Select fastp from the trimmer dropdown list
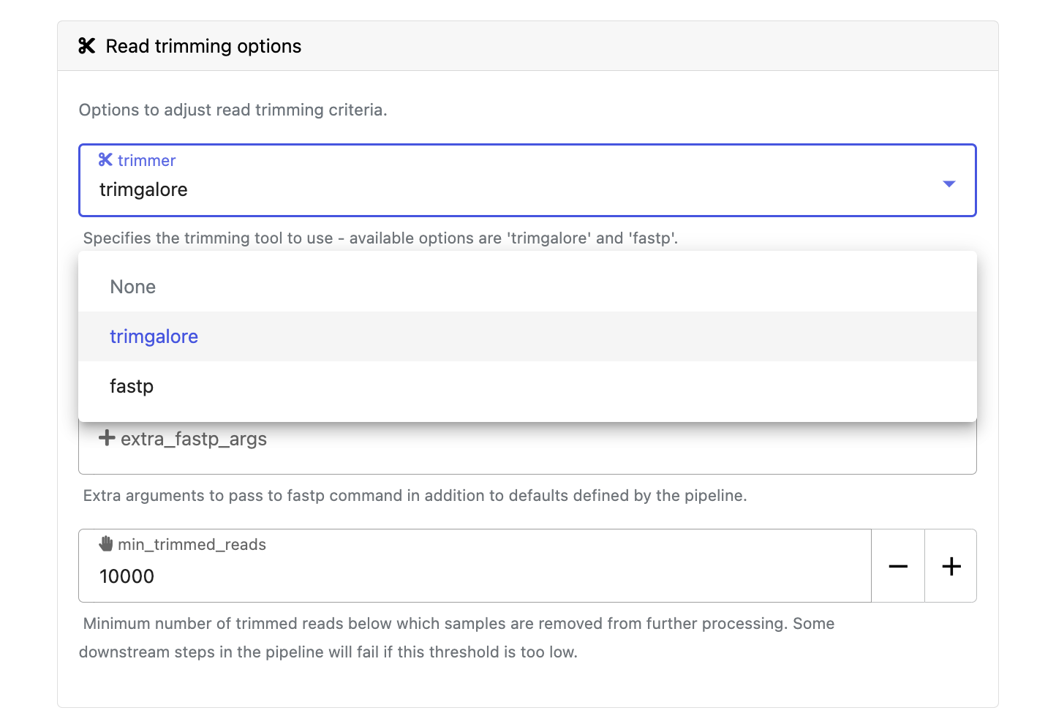The width and height of the screenshot is (1056, 724). [x=131, y=385]
